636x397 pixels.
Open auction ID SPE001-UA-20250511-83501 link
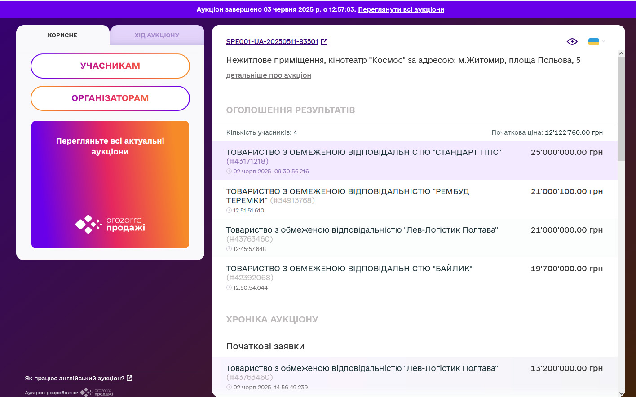(x=272, y=42)
